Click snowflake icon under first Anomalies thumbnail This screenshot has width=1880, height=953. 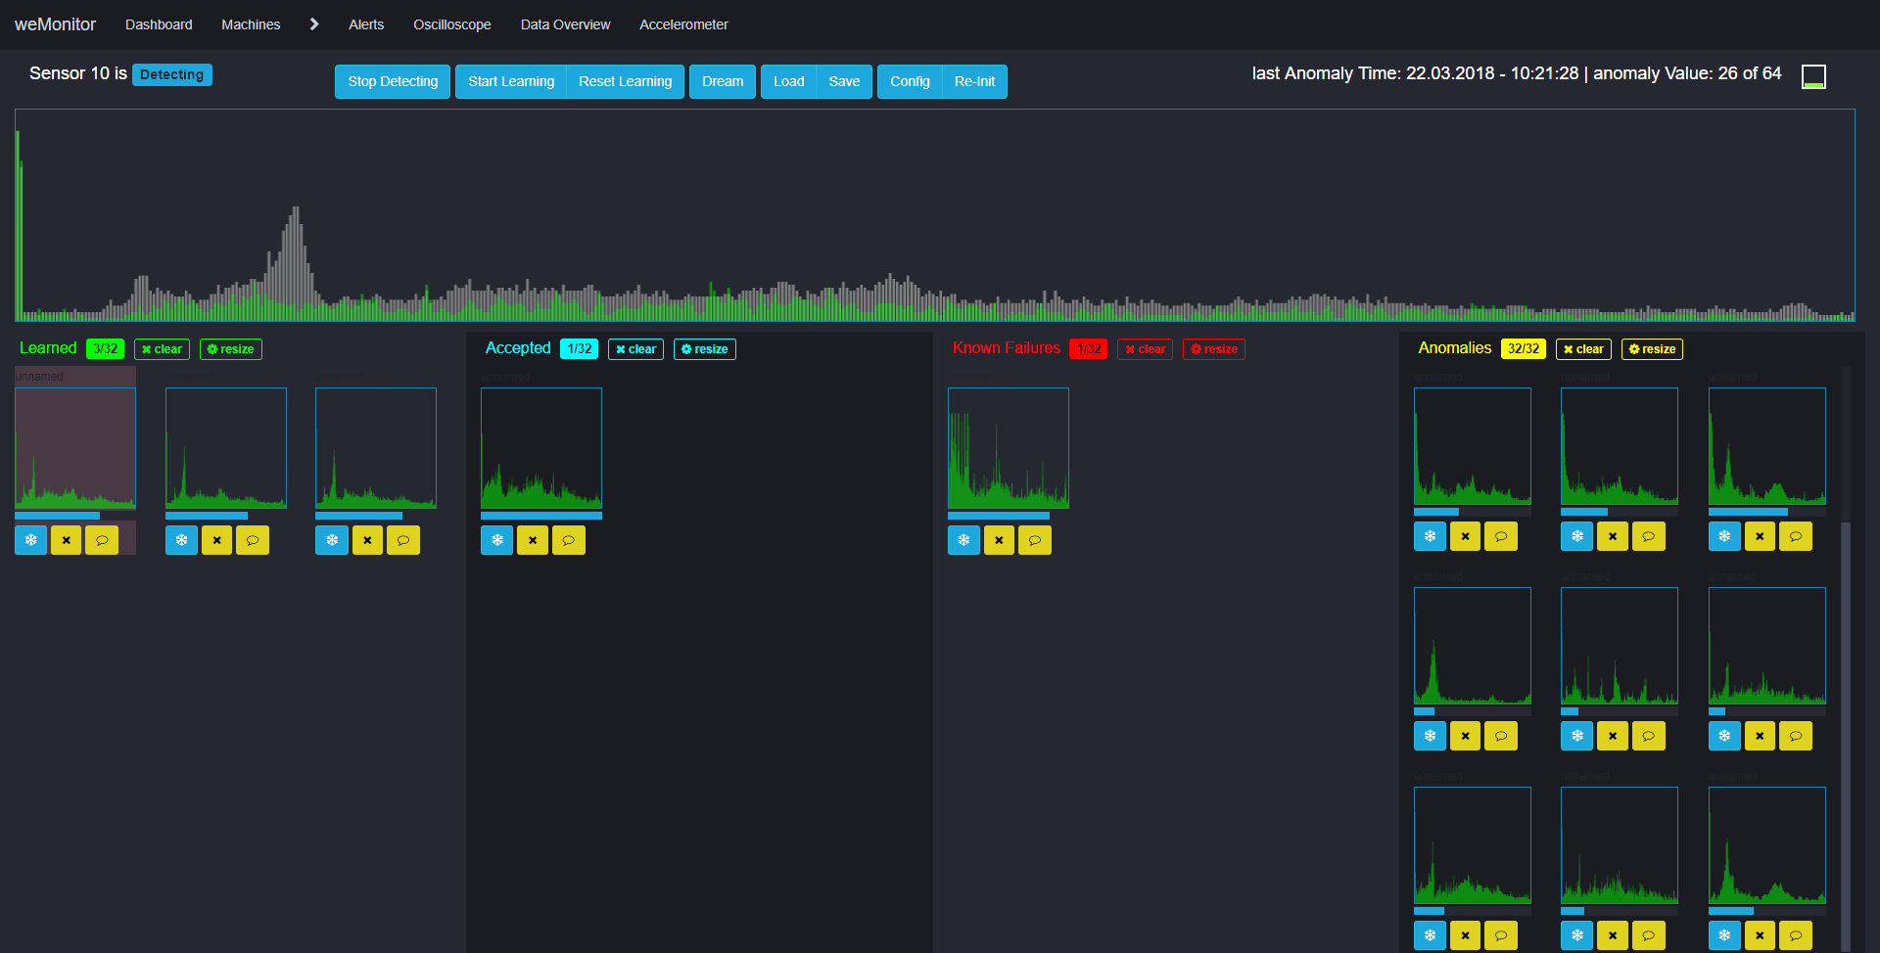(x=1430, y=536)
